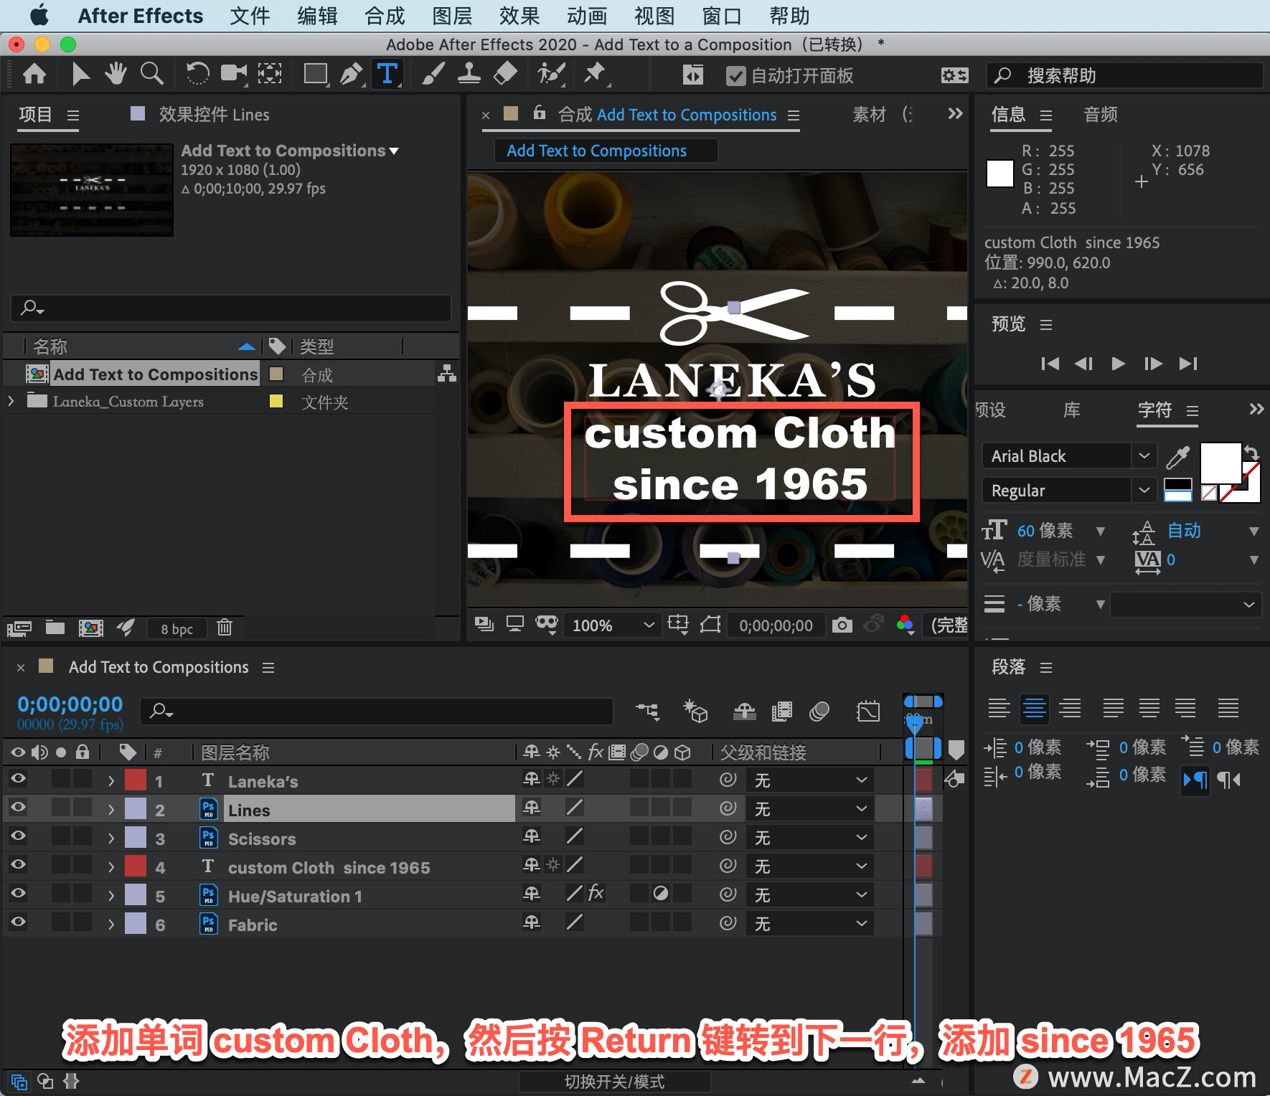The image size is (1270, 1096).
Task: Select the Camera tool
Action: pos(233,74)
